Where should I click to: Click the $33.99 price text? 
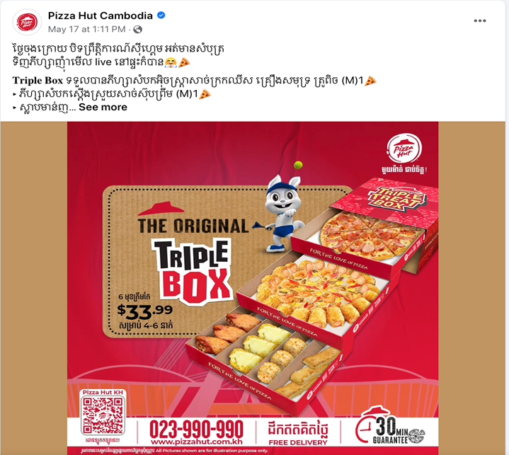pos(145,311)
